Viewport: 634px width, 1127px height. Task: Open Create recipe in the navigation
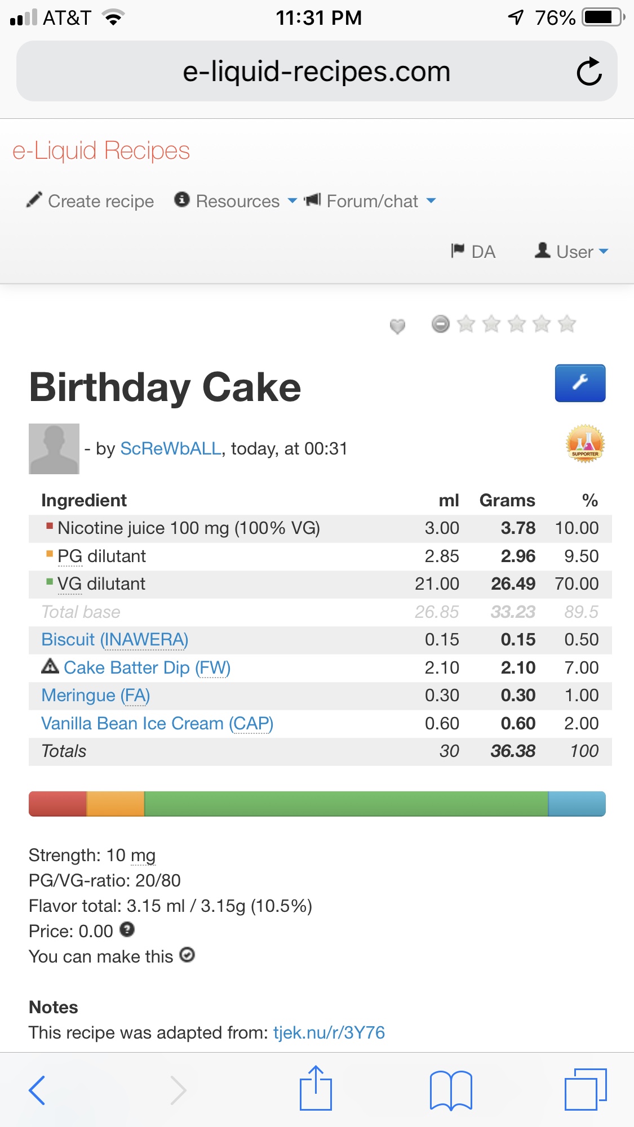(x=90, y=201)
